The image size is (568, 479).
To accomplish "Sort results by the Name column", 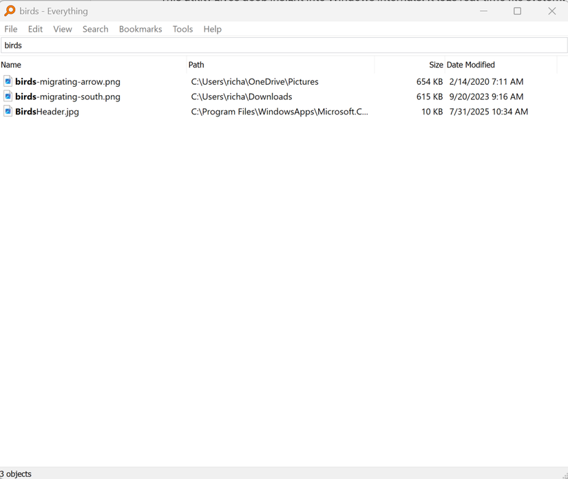I will (x=11, y=64).
